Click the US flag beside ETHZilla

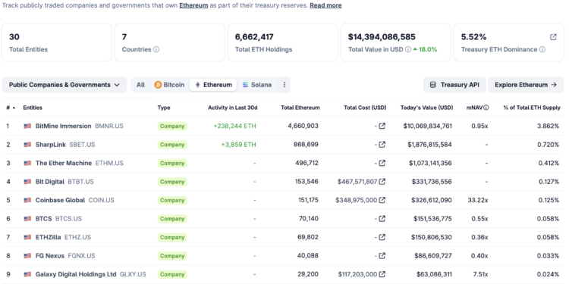click(x=27, y=237)
